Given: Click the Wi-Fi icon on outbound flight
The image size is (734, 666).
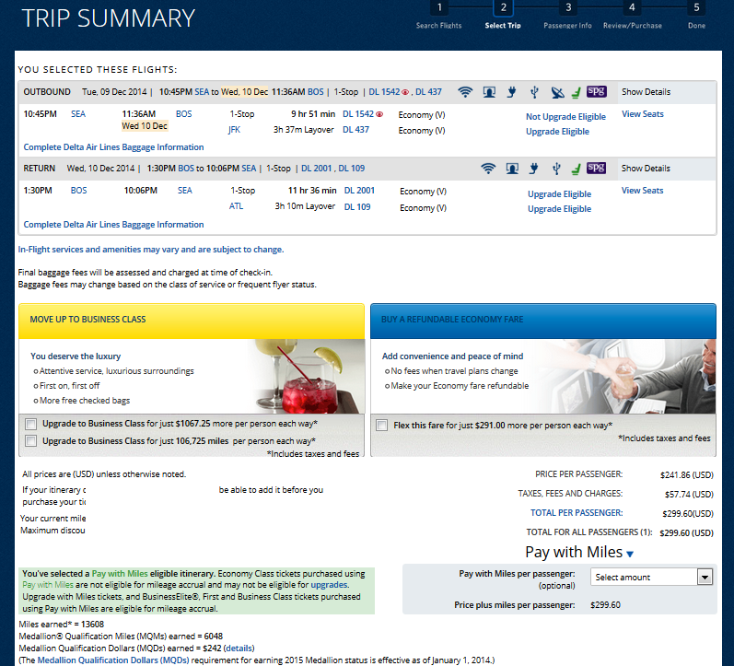Looking at the screenshot, I should pyautogui.click(x=465, y=92).
